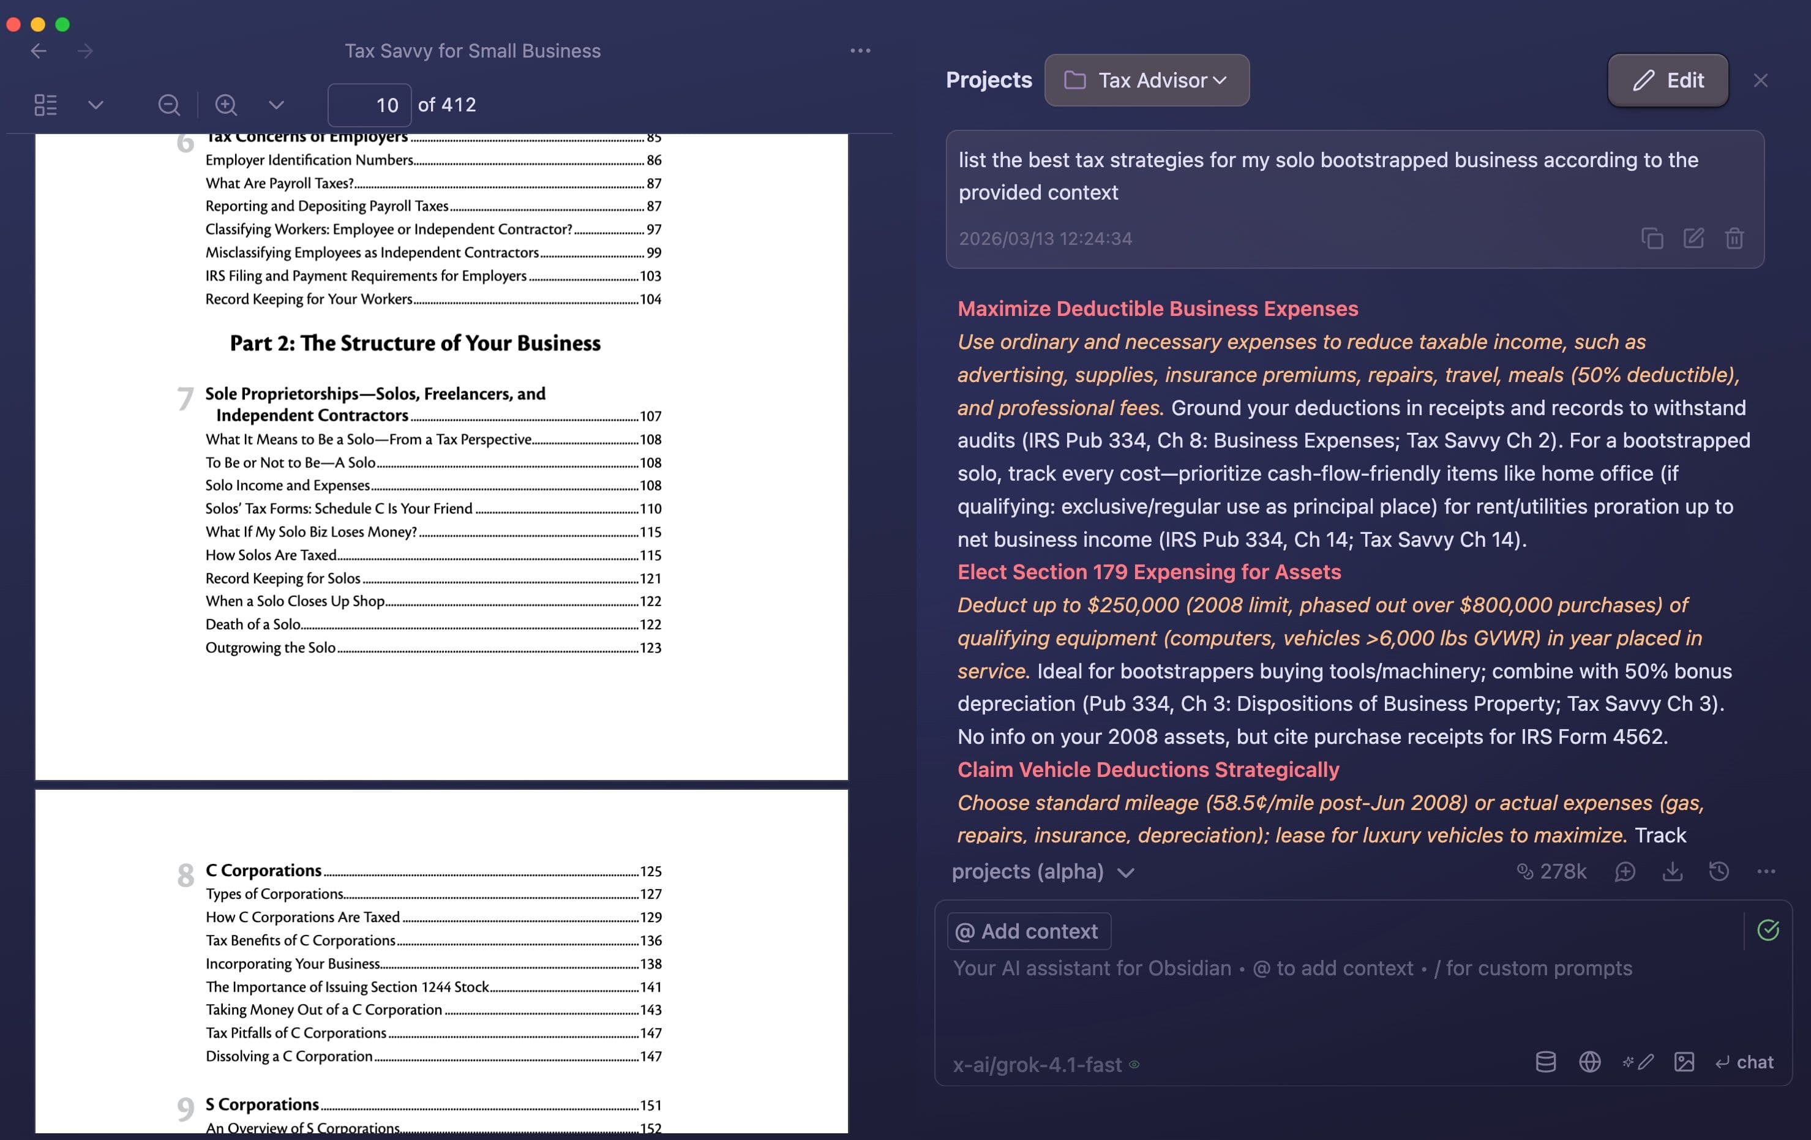The image size is (1811, 1140).
Task: Click the Add context field
Action: 1028,931
